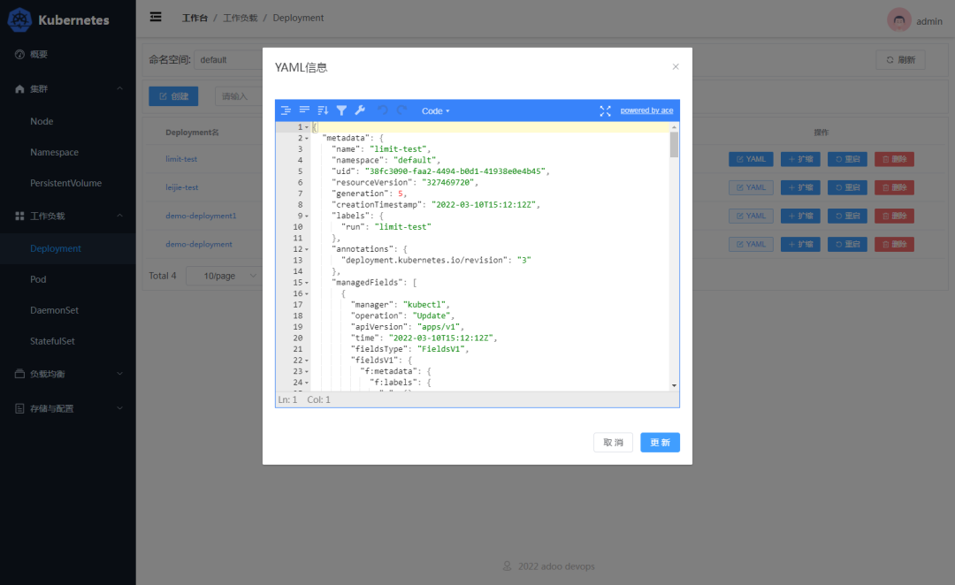The height and width of the screenshot is (585, 955).
Task: Click the undo arrow in editor toolbar
Action: click(x=383, y=110)
